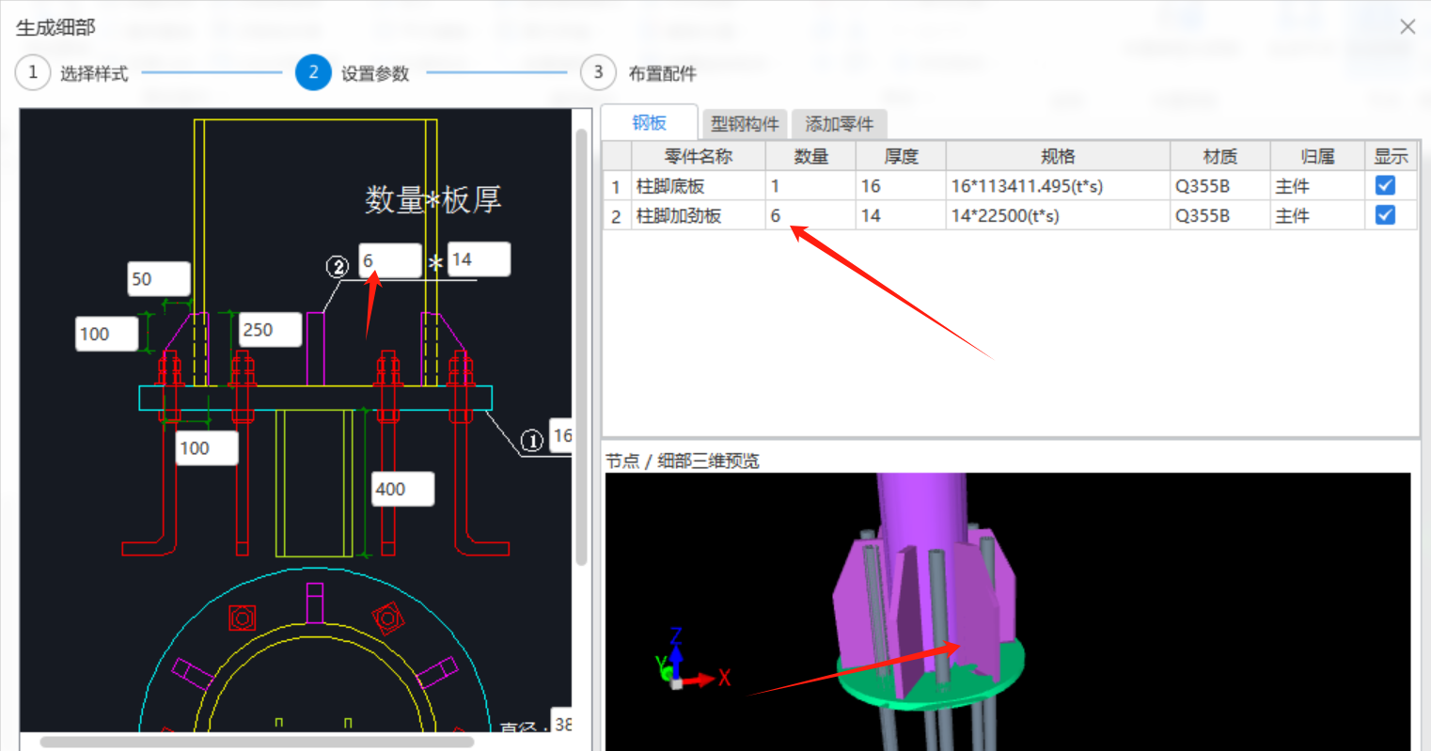Click spec cell 14*22500(t*s)
The image size is (1431, 751).
tap(1058, 216)
